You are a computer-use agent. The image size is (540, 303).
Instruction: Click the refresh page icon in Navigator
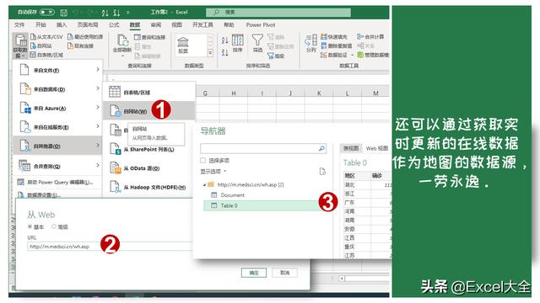point(322,171)
